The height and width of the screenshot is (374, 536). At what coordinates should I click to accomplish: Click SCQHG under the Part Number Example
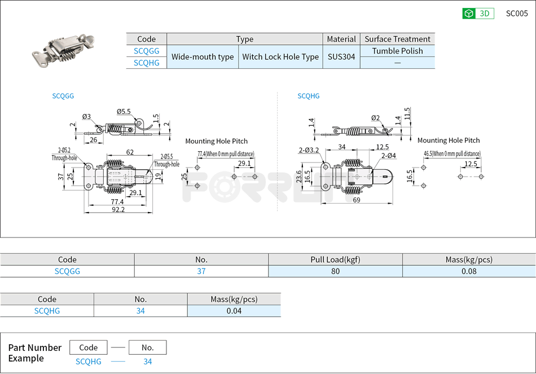point(89,362)
